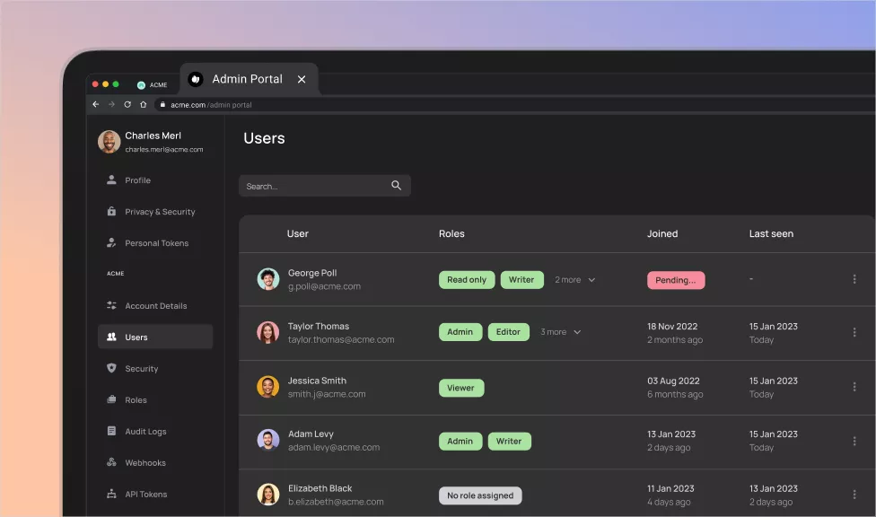Click the API Tokens icon
876x517 pixels.
pos(111,494)
